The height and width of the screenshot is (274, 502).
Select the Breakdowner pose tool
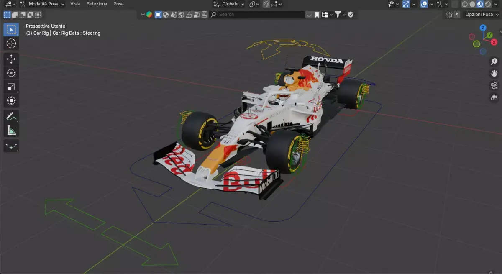click(11, 146)
